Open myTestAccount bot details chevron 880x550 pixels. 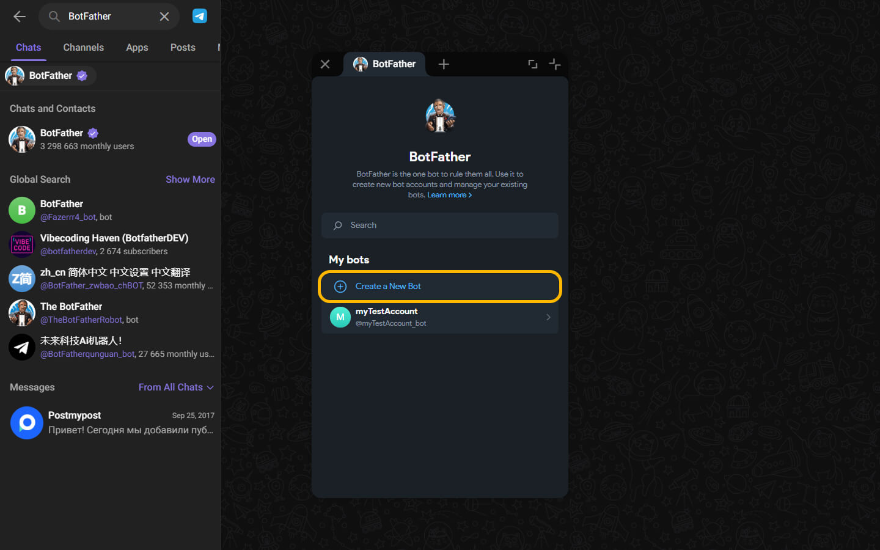coord(548,317)
